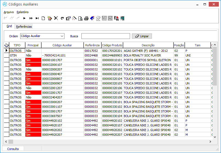Open the Relatório menu
Screen dimensions: 221x153
[x=23, y=12]
